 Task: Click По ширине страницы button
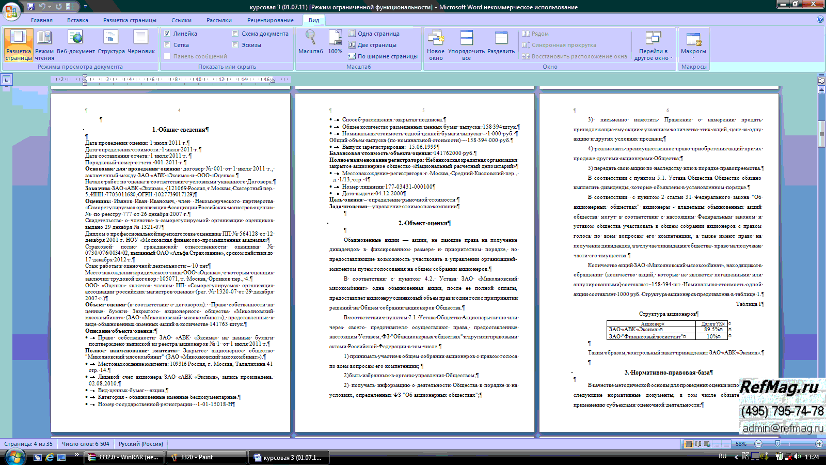tap(383, 56)
